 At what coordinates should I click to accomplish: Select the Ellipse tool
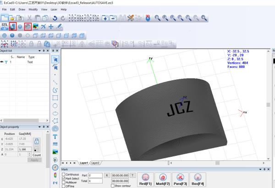pyautogui.click(x=55, y=113)
